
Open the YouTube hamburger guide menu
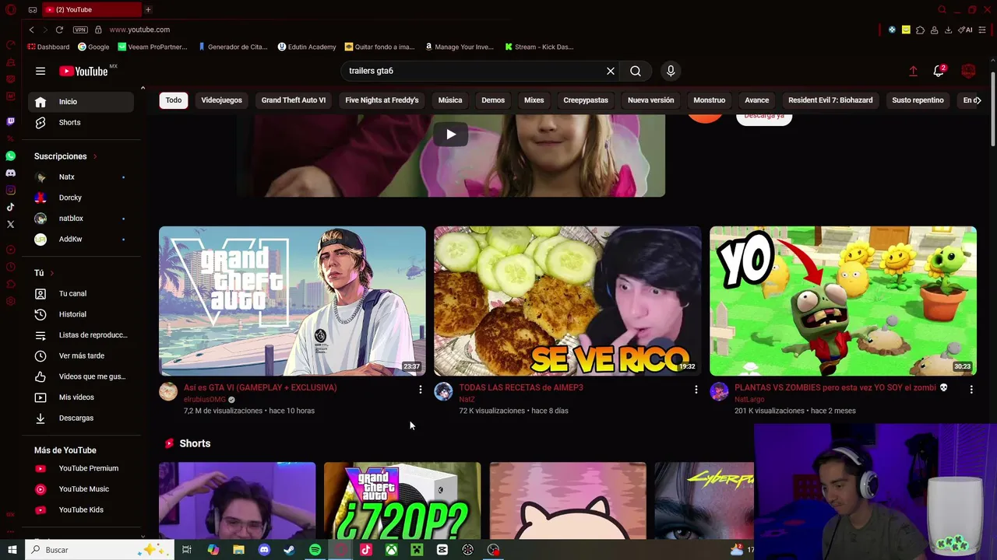pyautogui.click(x=41, y=71)
